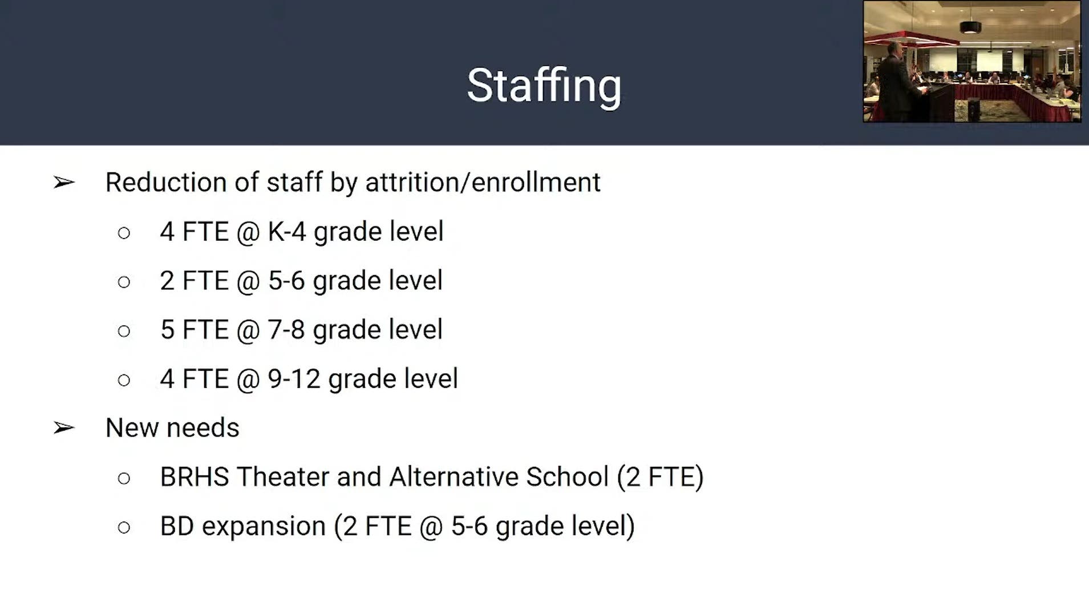This screenshot has width=1089, height=609.
Task: Click the 'New needs' heading
Action: click(172, 427)
